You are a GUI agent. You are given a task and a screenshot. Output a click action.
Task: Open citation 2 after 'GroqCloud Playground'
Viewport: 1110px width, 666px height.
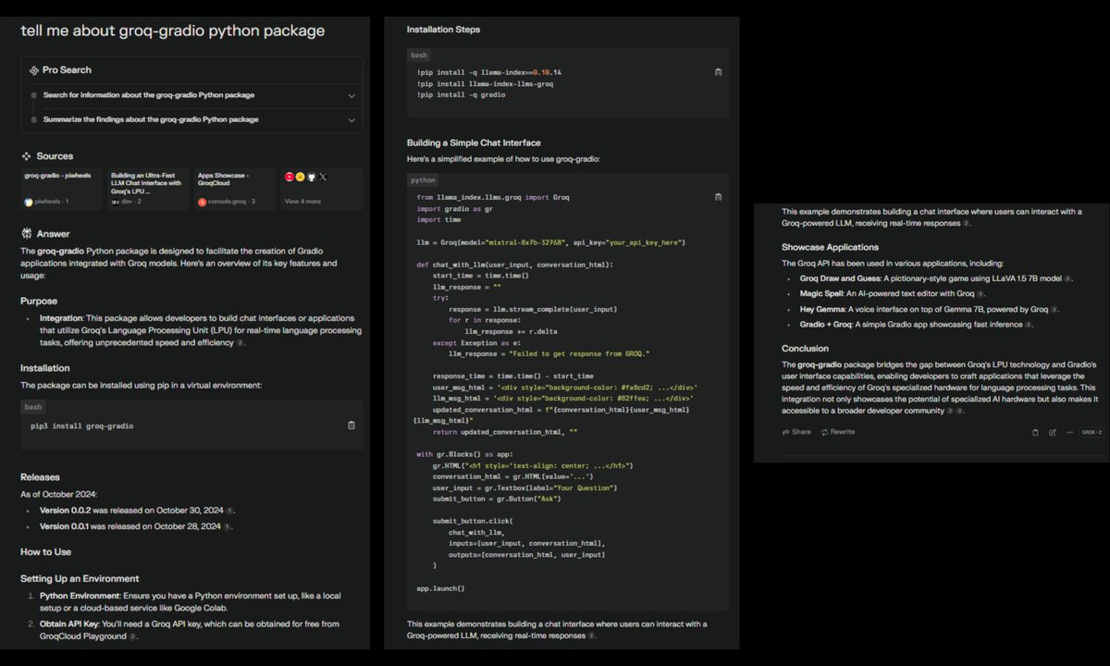click(133, 636)
